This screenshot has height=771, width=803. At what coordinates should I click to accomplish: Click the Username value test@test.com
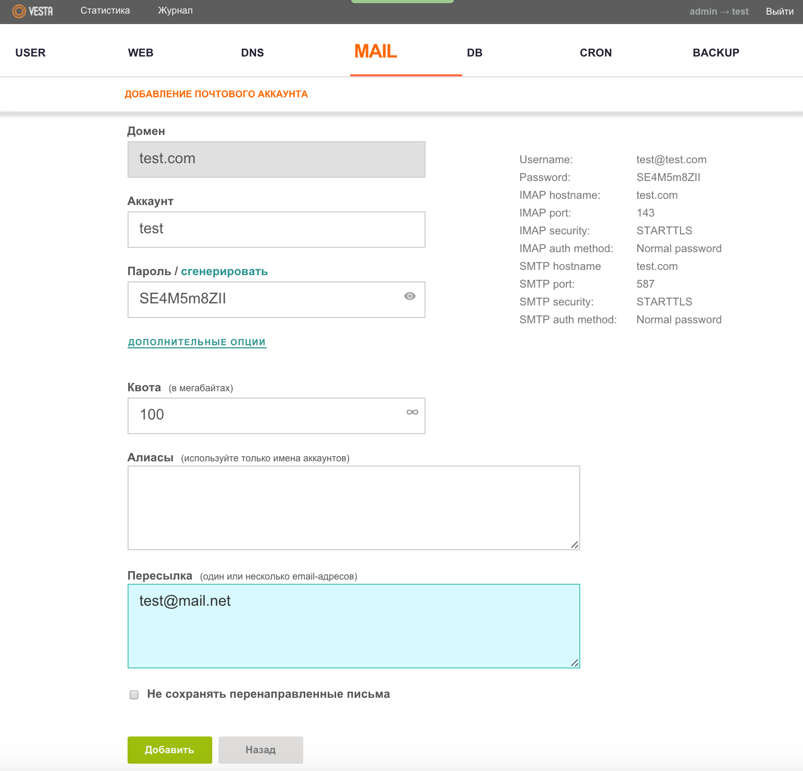point(671,160)
